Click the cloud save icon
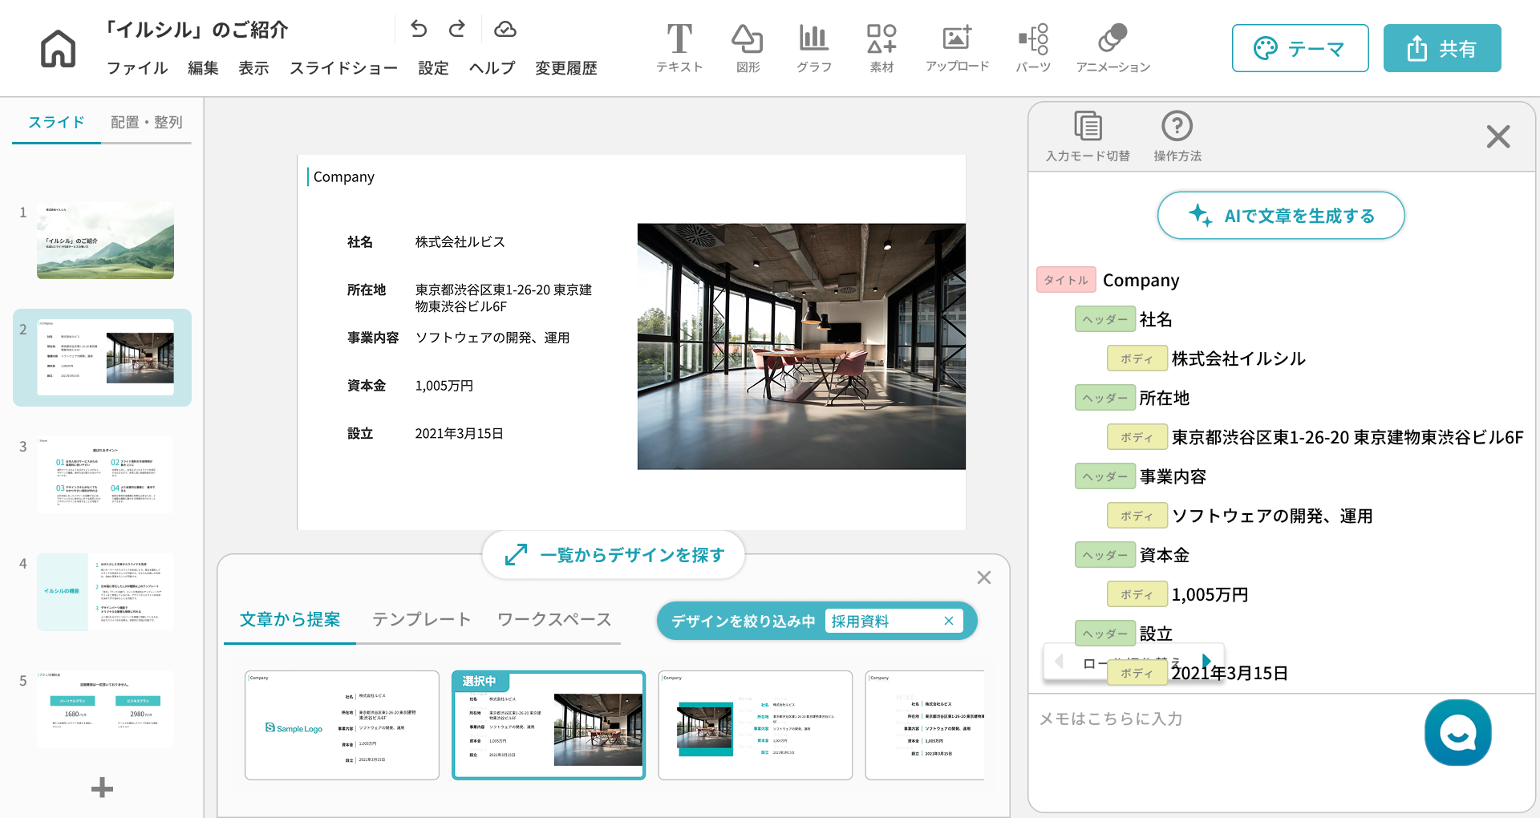Screen dimensions: 1540x818 [x=505, y=30]
